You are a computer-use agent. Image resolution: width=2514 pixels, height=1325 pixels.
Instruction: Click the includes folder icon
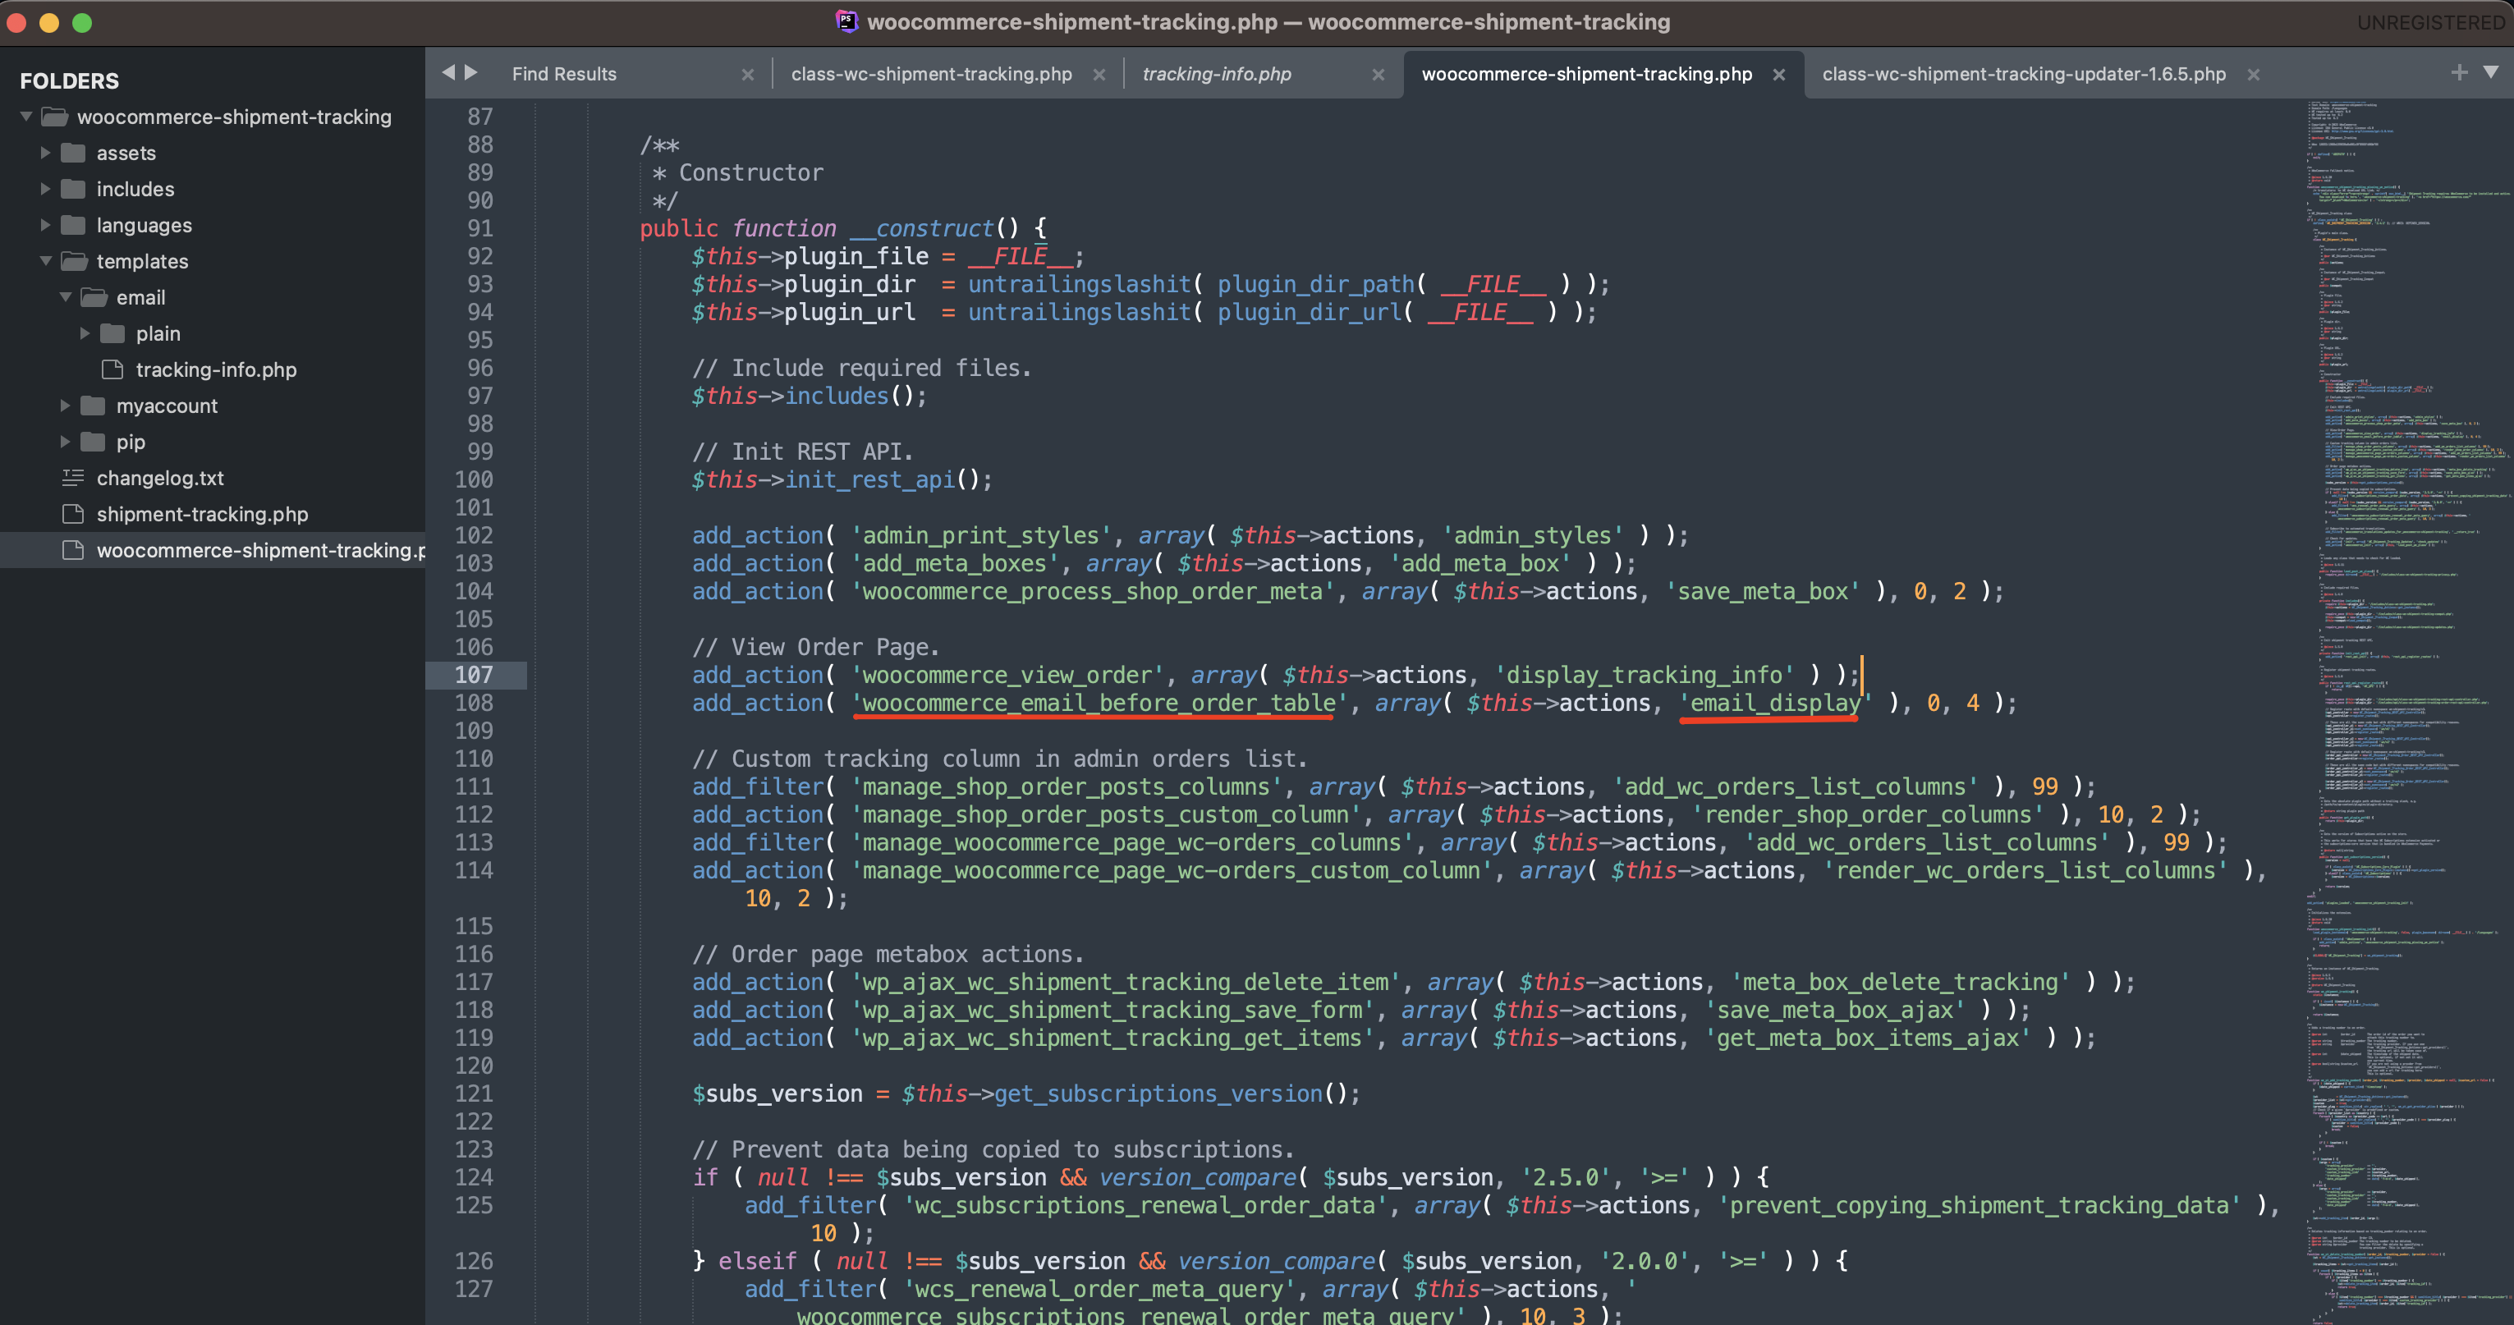tap(73, 190)
